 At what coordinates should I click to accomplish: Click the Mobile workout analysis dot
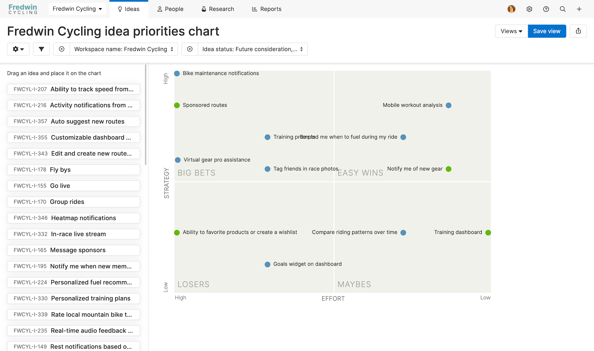point(449,105)
